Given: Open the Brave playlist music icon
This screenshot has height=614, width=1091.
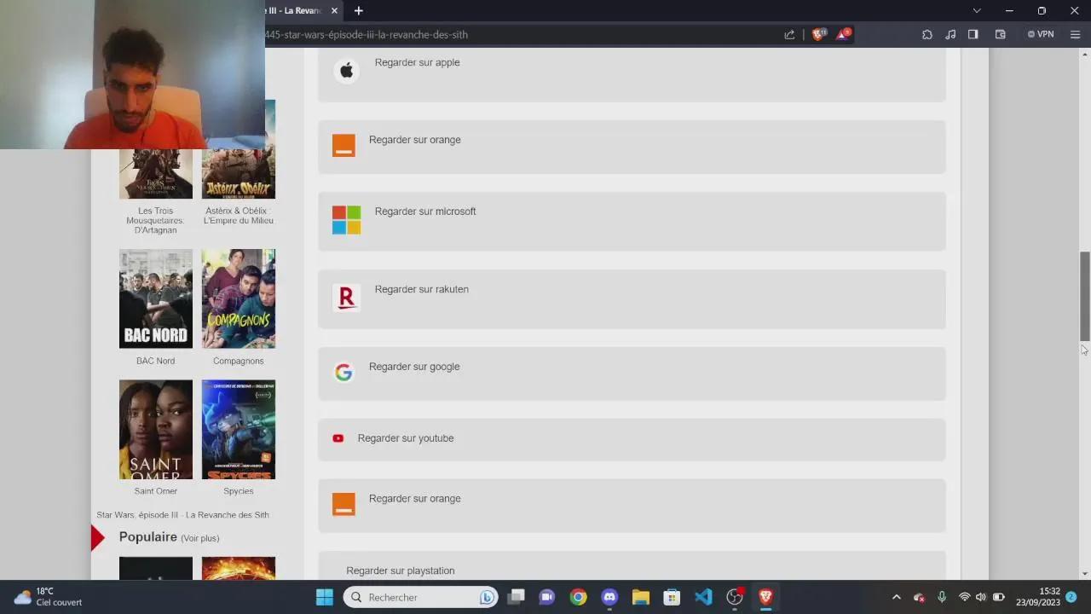Looking at the screenshot, I should point(950,34).
